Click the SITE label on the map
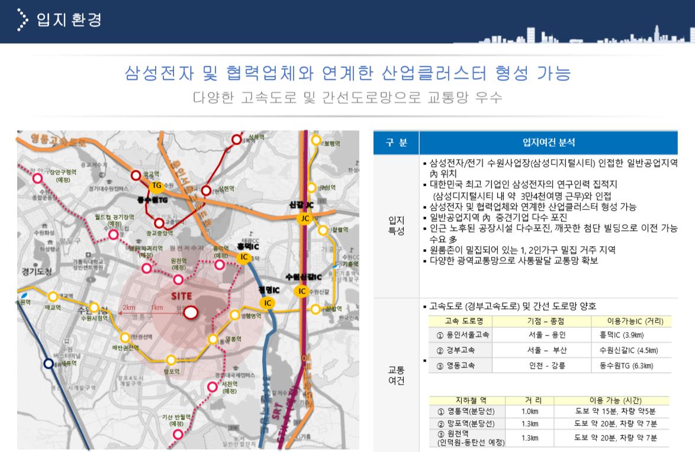This screenshot has width=695, height=452. [182, 296]
